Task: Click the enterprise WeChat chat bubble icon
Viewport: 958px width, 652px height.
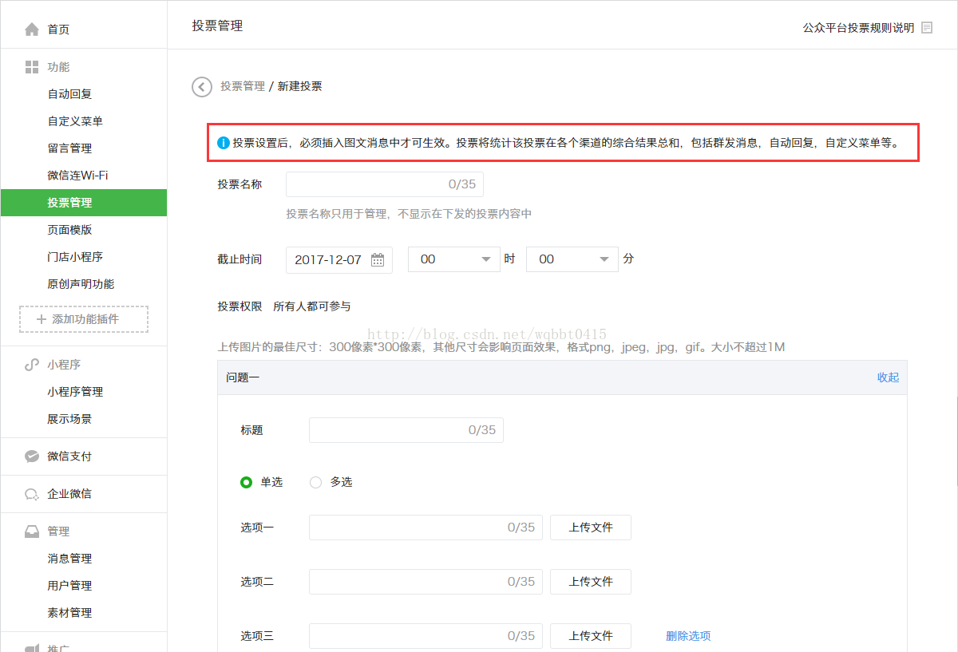Action: point(32,494)
